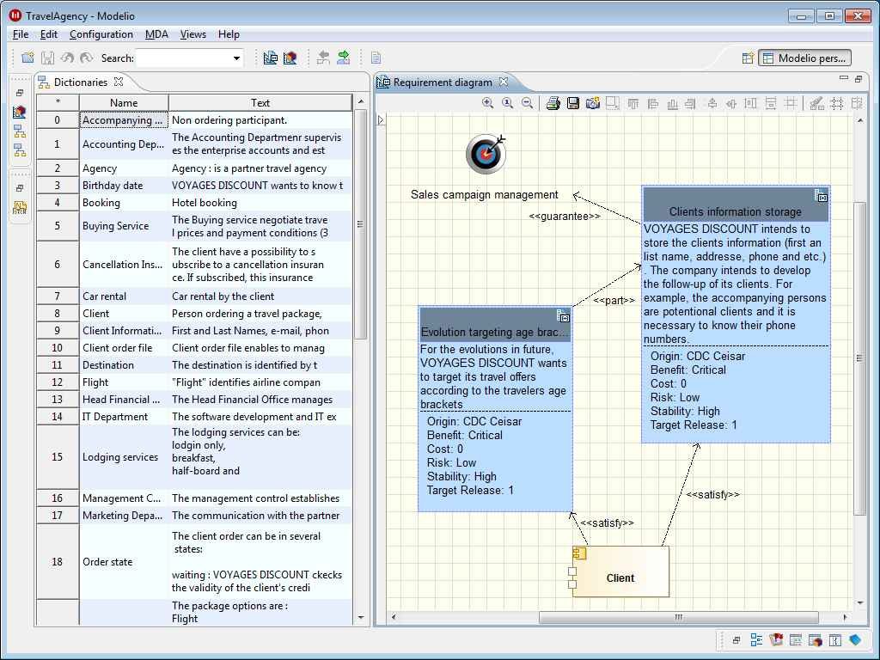The width and height of the screenshot is (880, 660).
Task: Click the Undo icon in the main toolbar
Action: (67, 56)
